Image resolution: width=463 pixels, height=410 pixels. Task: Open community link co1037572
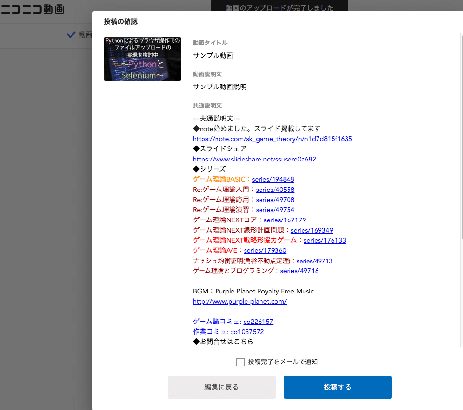coord(247,332)
